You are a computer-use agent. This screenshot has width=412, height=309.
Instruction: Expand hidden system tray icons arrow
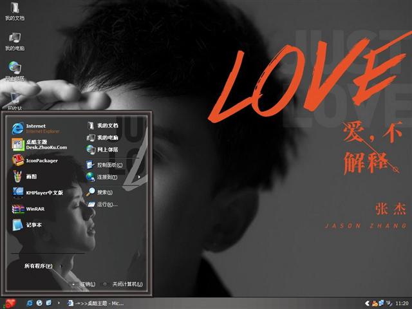point(368,303)
